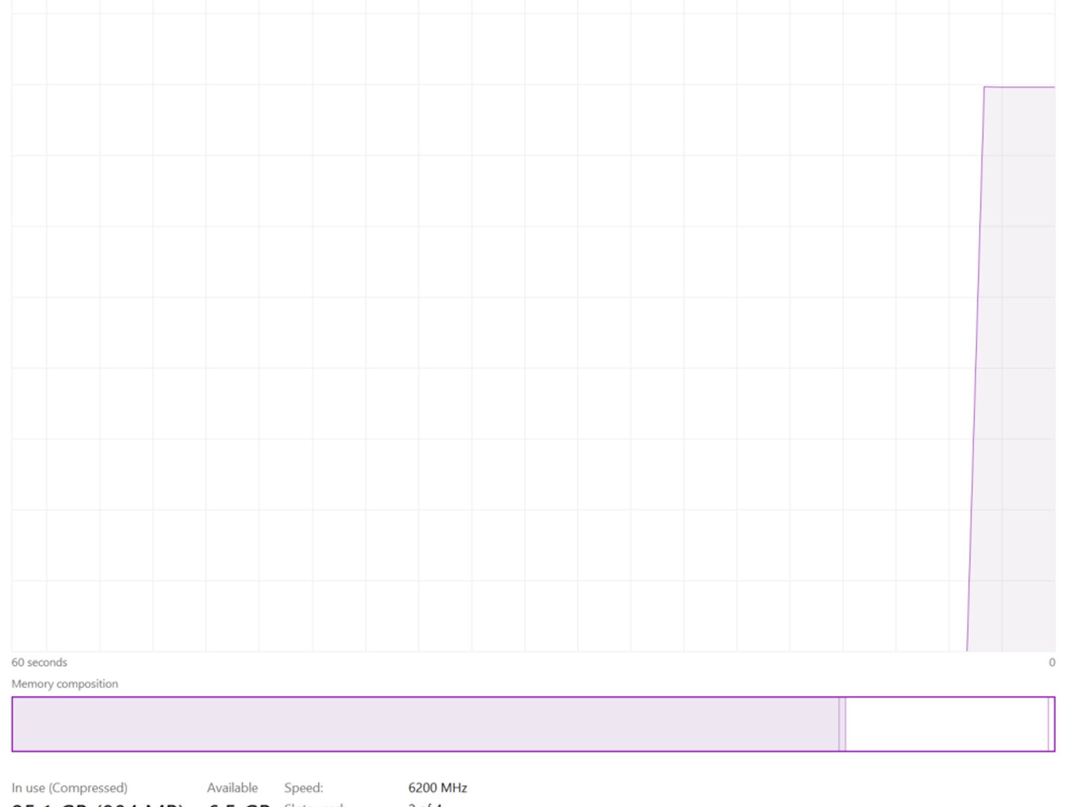The image size is (1077, 807).
Task: Click where the usage line leaves the baseline
Action: (967, 650)
